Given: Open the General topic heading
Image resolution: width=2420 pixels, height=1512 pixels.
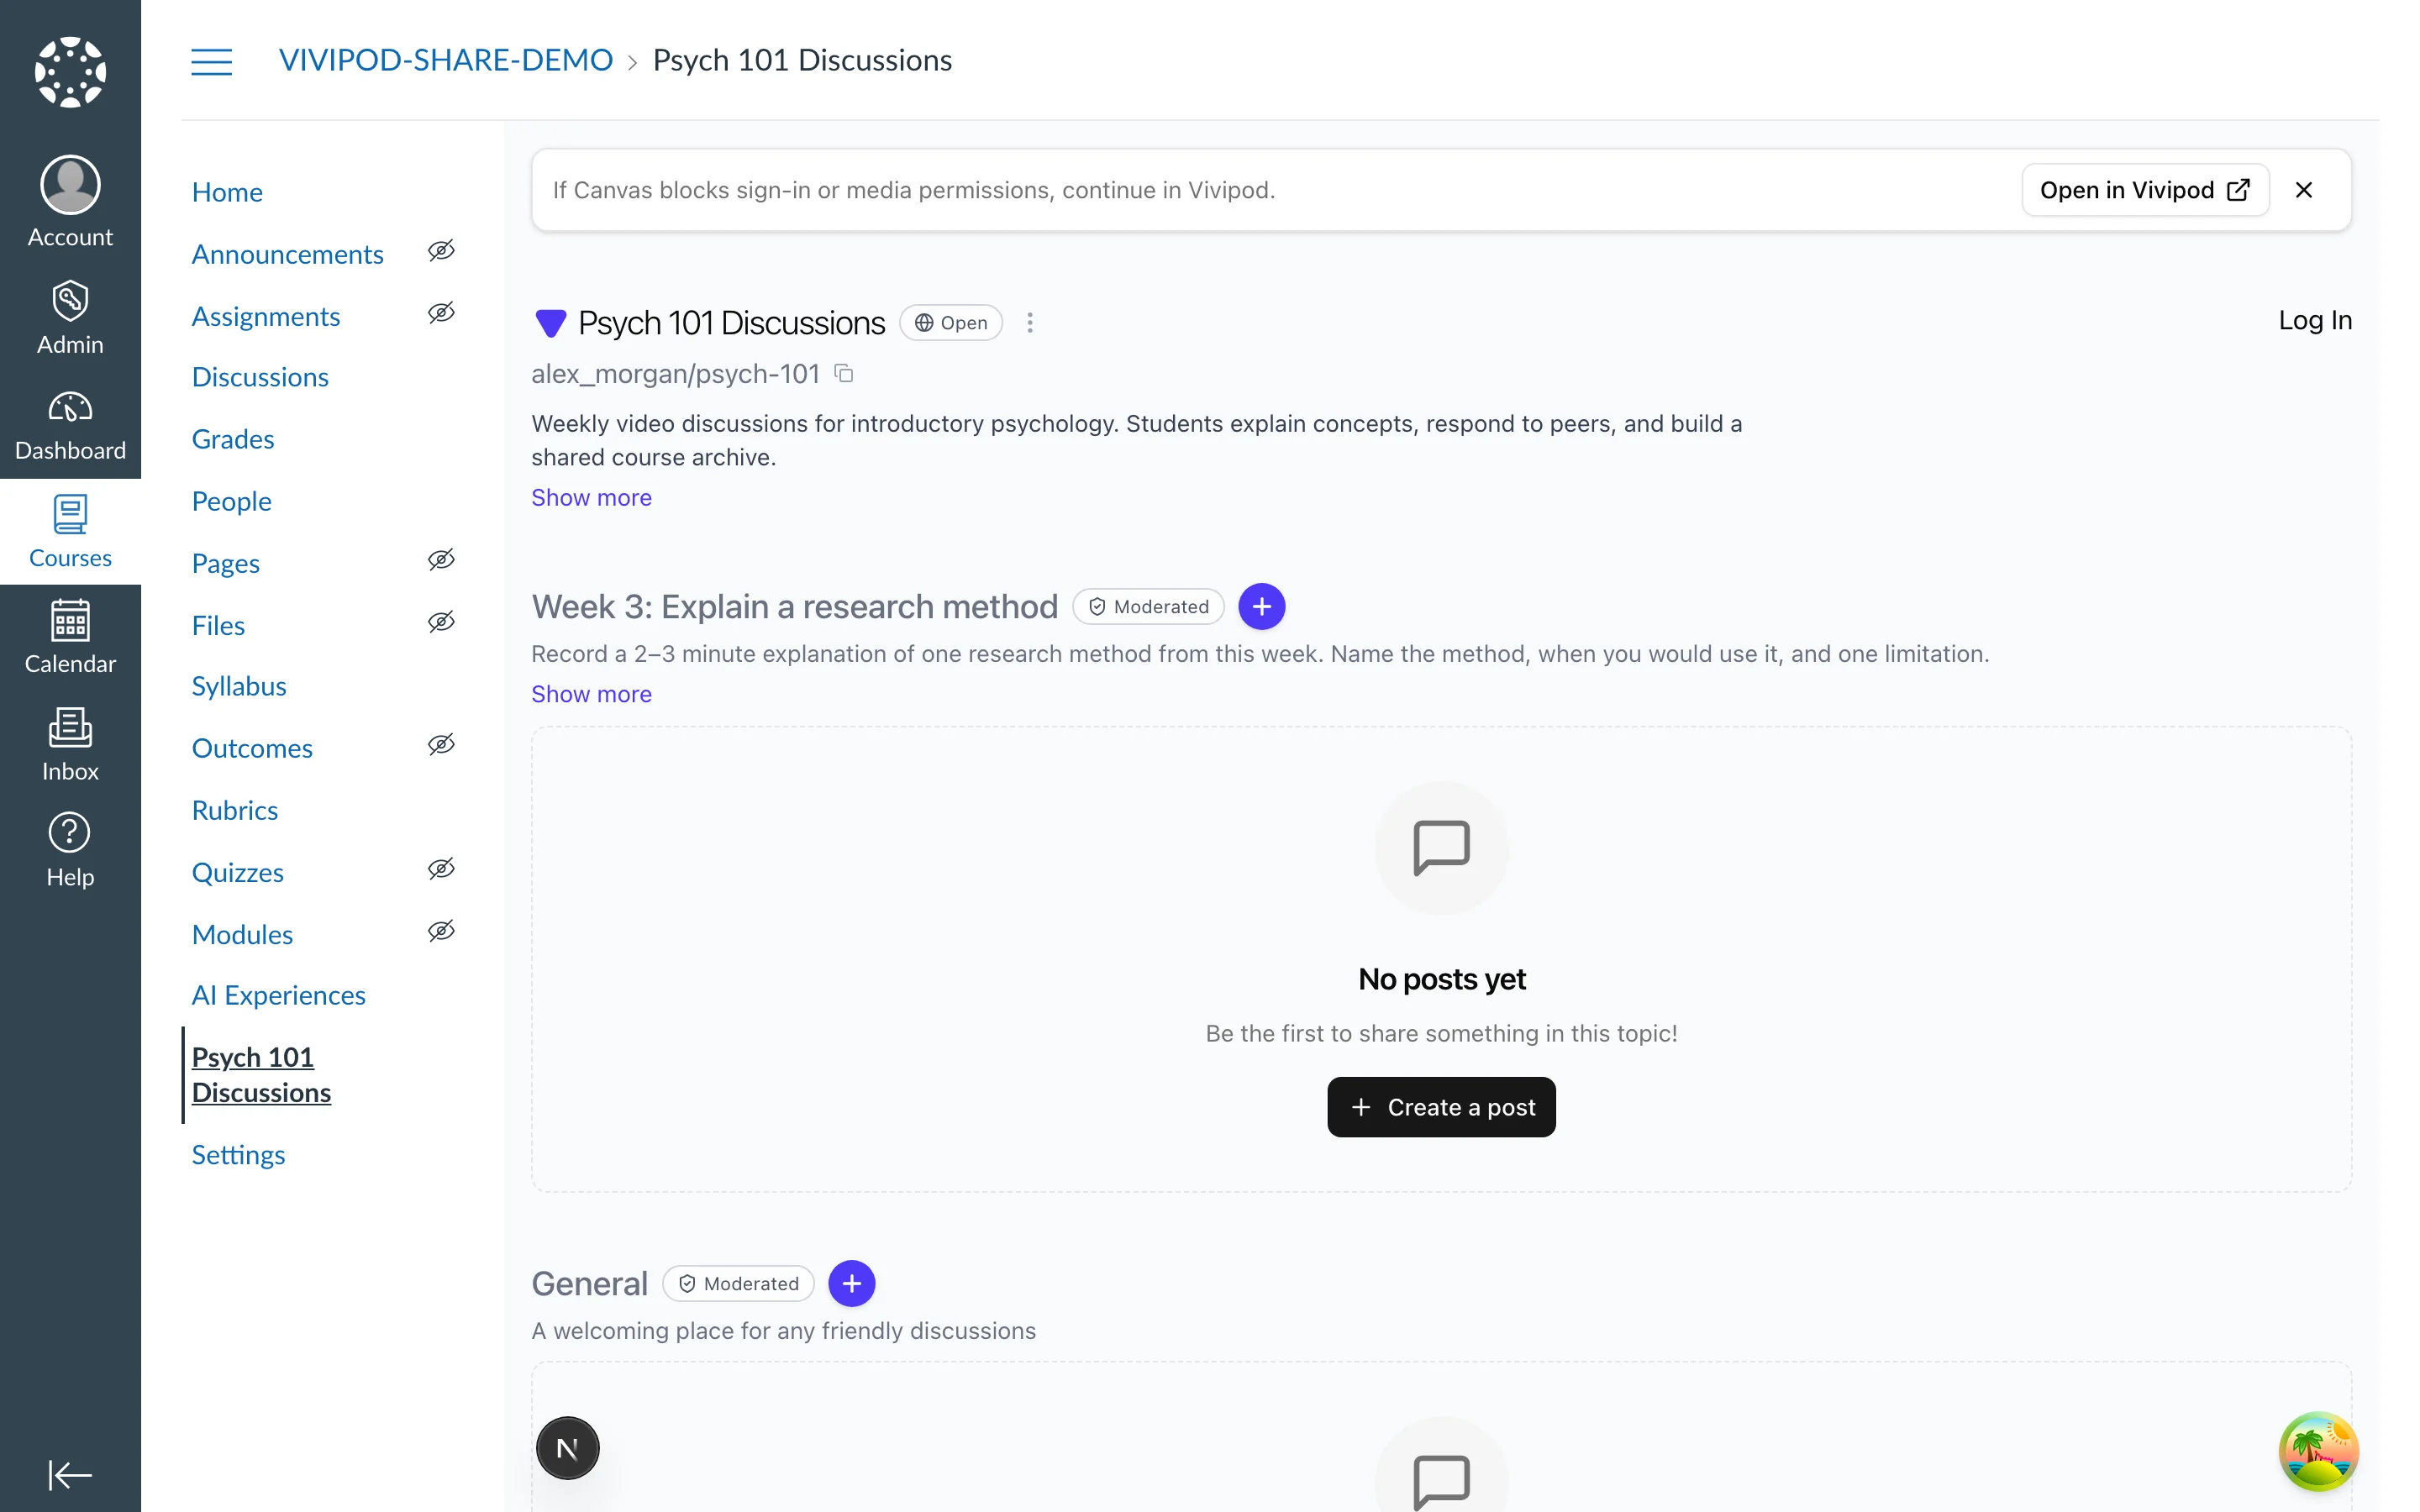Looking at the screenshot, I should 590,1284.
